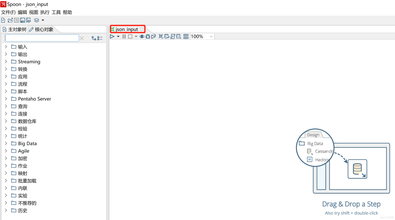The width and height of the screenshot is (395, 220).
Task: Open a file using the toolbar icon
Action: click(x=10, y=20)
